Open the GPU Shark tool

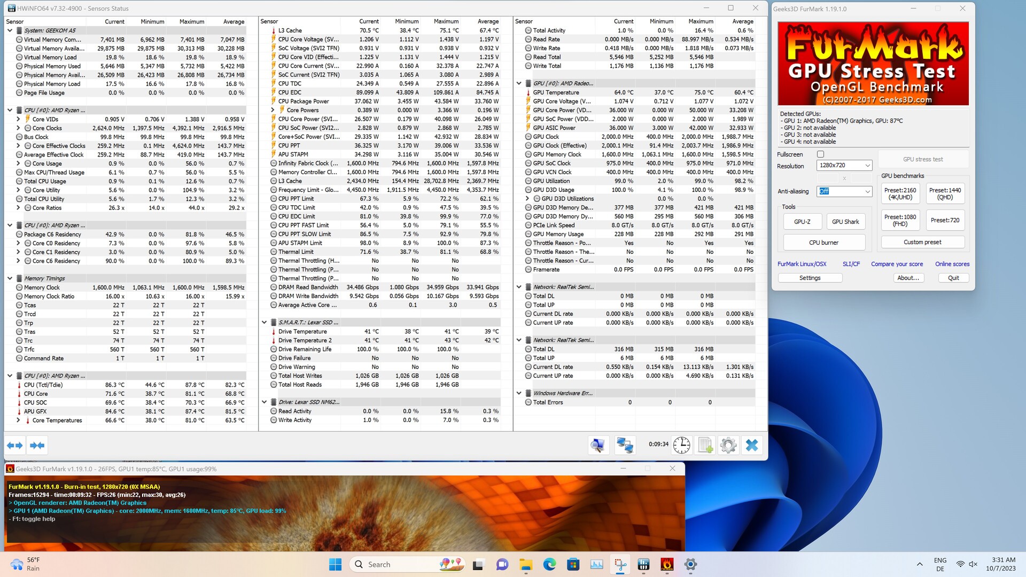[x=845, y=222]
